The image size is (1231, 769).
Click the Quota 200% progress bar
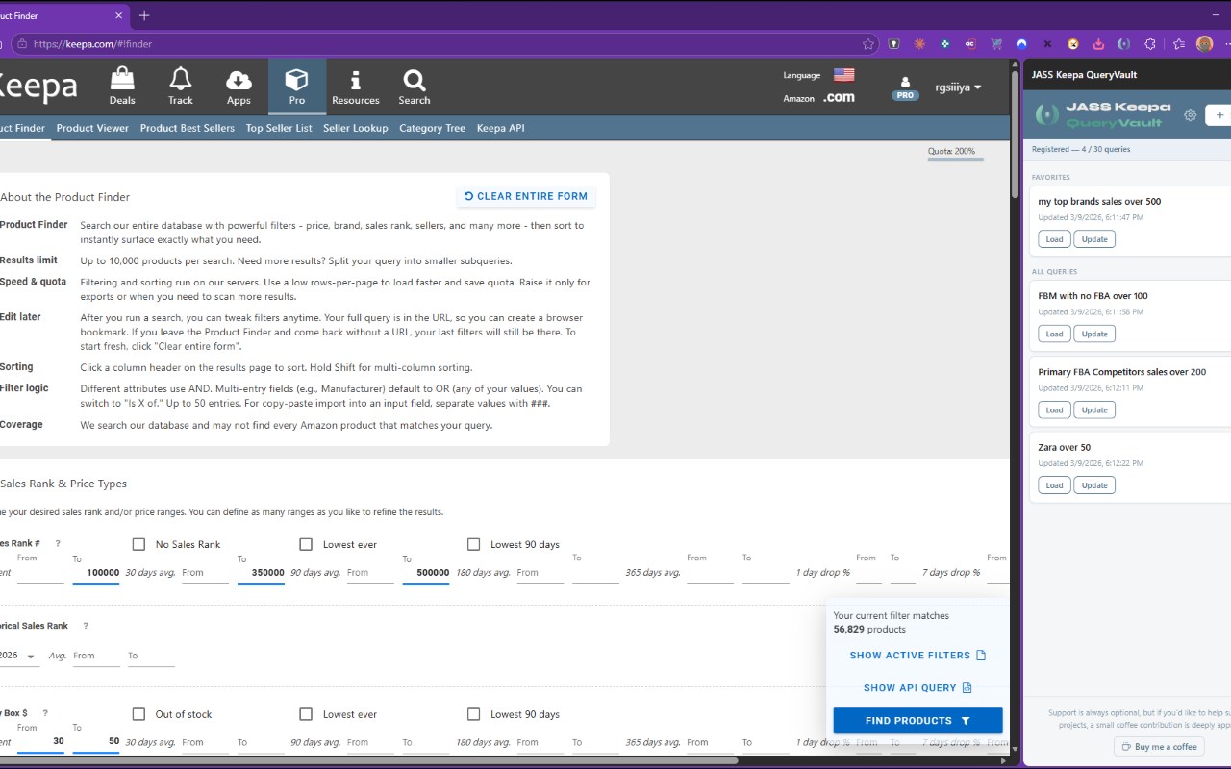[x=955, y=160]
